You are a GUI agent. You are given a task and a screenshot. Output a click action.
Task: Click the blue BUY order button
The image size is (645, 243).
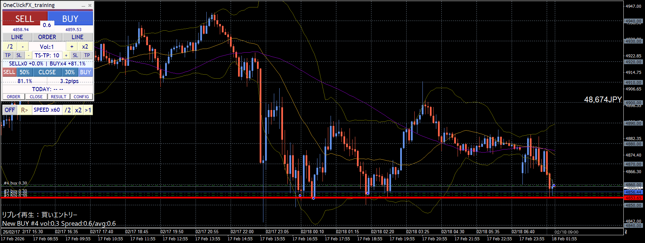70,19
